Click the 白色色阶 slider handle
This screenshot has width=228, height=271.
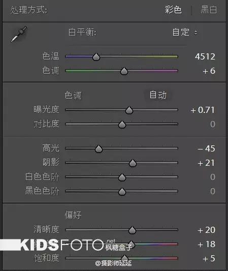(122, 177)
